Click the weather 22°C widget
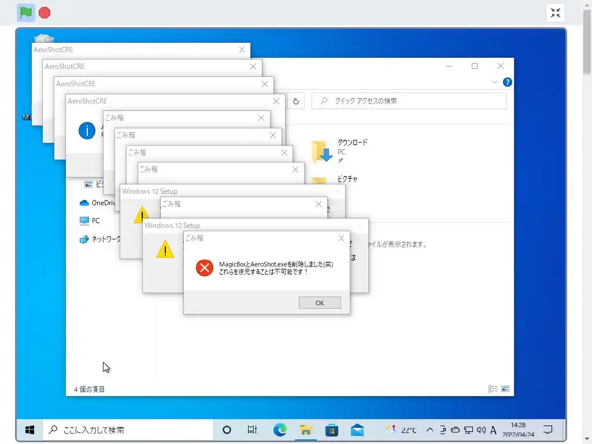Image resolution: width=592 pixels, height=444 pixels. (401, 430)
